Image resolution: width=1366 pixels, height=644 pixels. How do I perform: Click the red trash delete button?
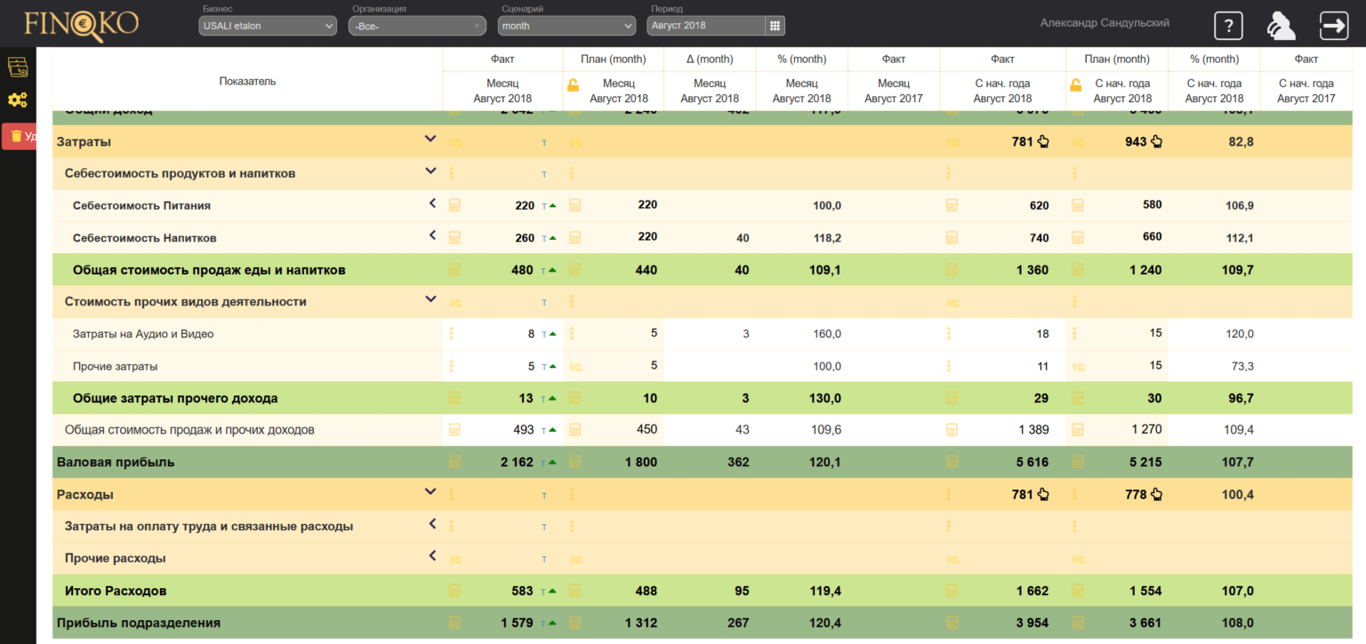click(20, 136)
